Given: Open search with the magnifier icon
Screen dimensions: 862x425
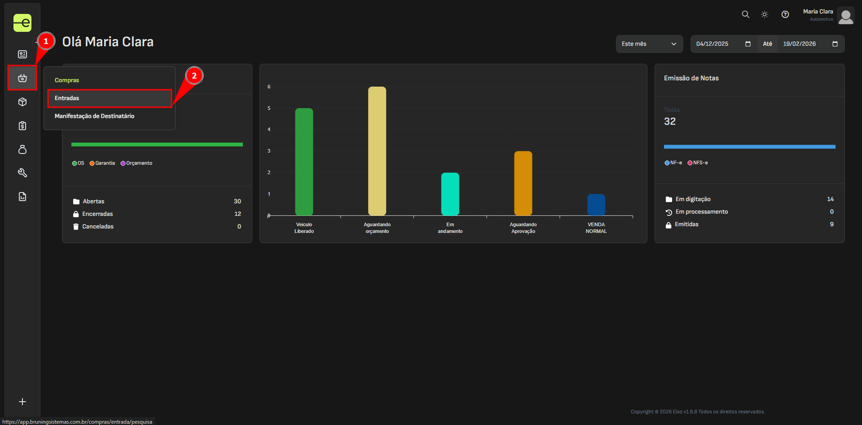Looking at the screenshot, I should (745, 14).
